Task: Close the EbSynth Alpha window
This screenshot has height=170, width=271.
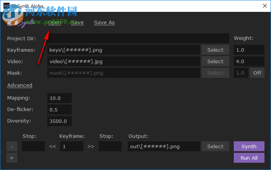Action: (x=264, y=6)
